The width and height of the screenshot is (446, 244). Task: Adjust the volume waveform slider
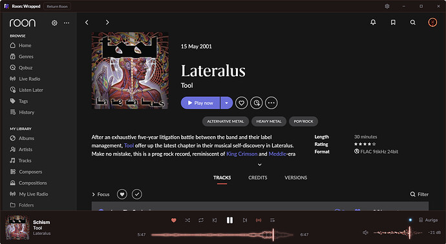click(398, 232)
